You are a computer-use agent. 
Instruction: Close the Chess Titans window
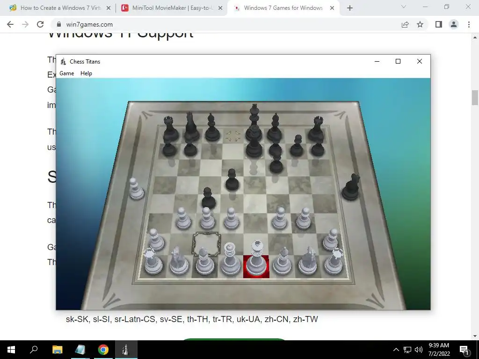click(x=420, y=61)
